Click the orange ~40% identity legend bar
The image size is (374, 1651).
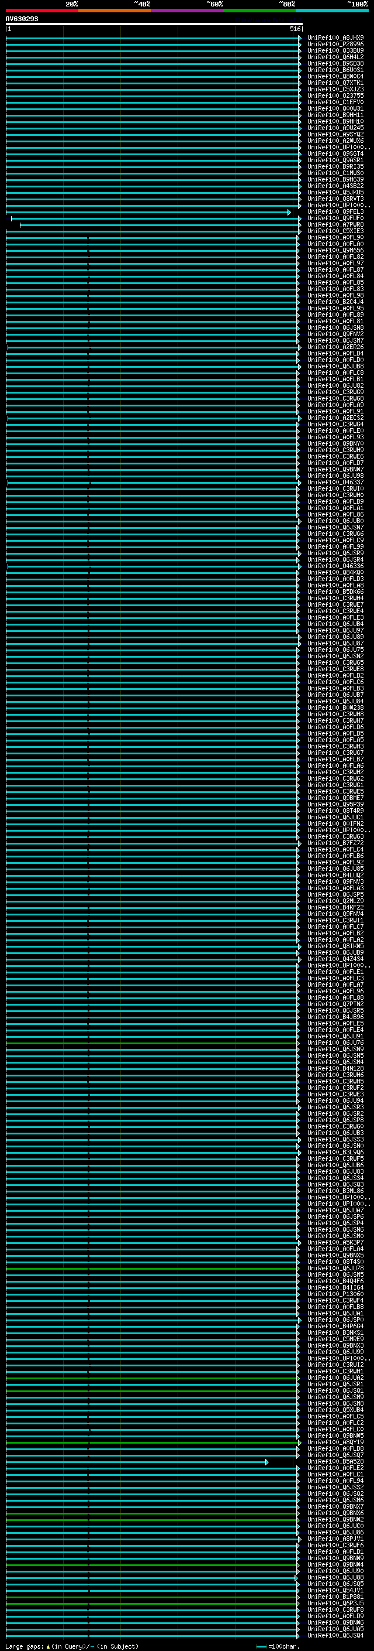click(114, 11)
